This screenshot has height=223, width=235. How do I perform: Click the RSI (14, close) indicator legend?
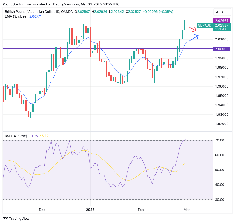(x=16, y=136)
